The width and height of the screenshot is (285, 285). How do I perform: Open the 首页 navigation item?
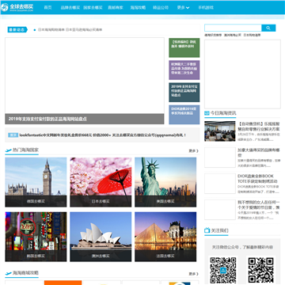click(47, 8)
